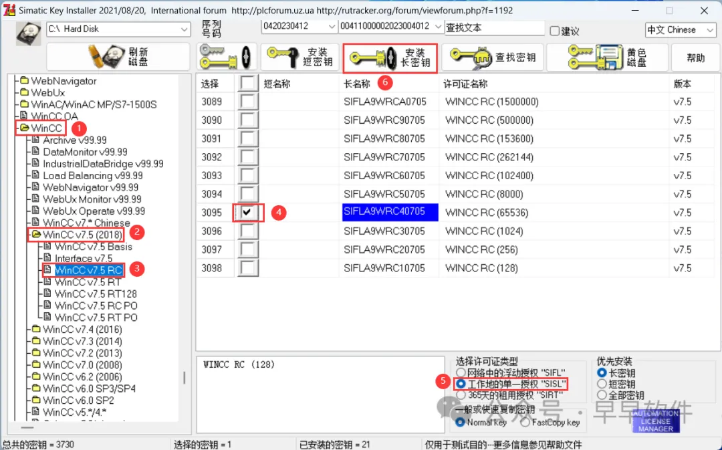Click the find key button
722x450 pixels.
492,57
